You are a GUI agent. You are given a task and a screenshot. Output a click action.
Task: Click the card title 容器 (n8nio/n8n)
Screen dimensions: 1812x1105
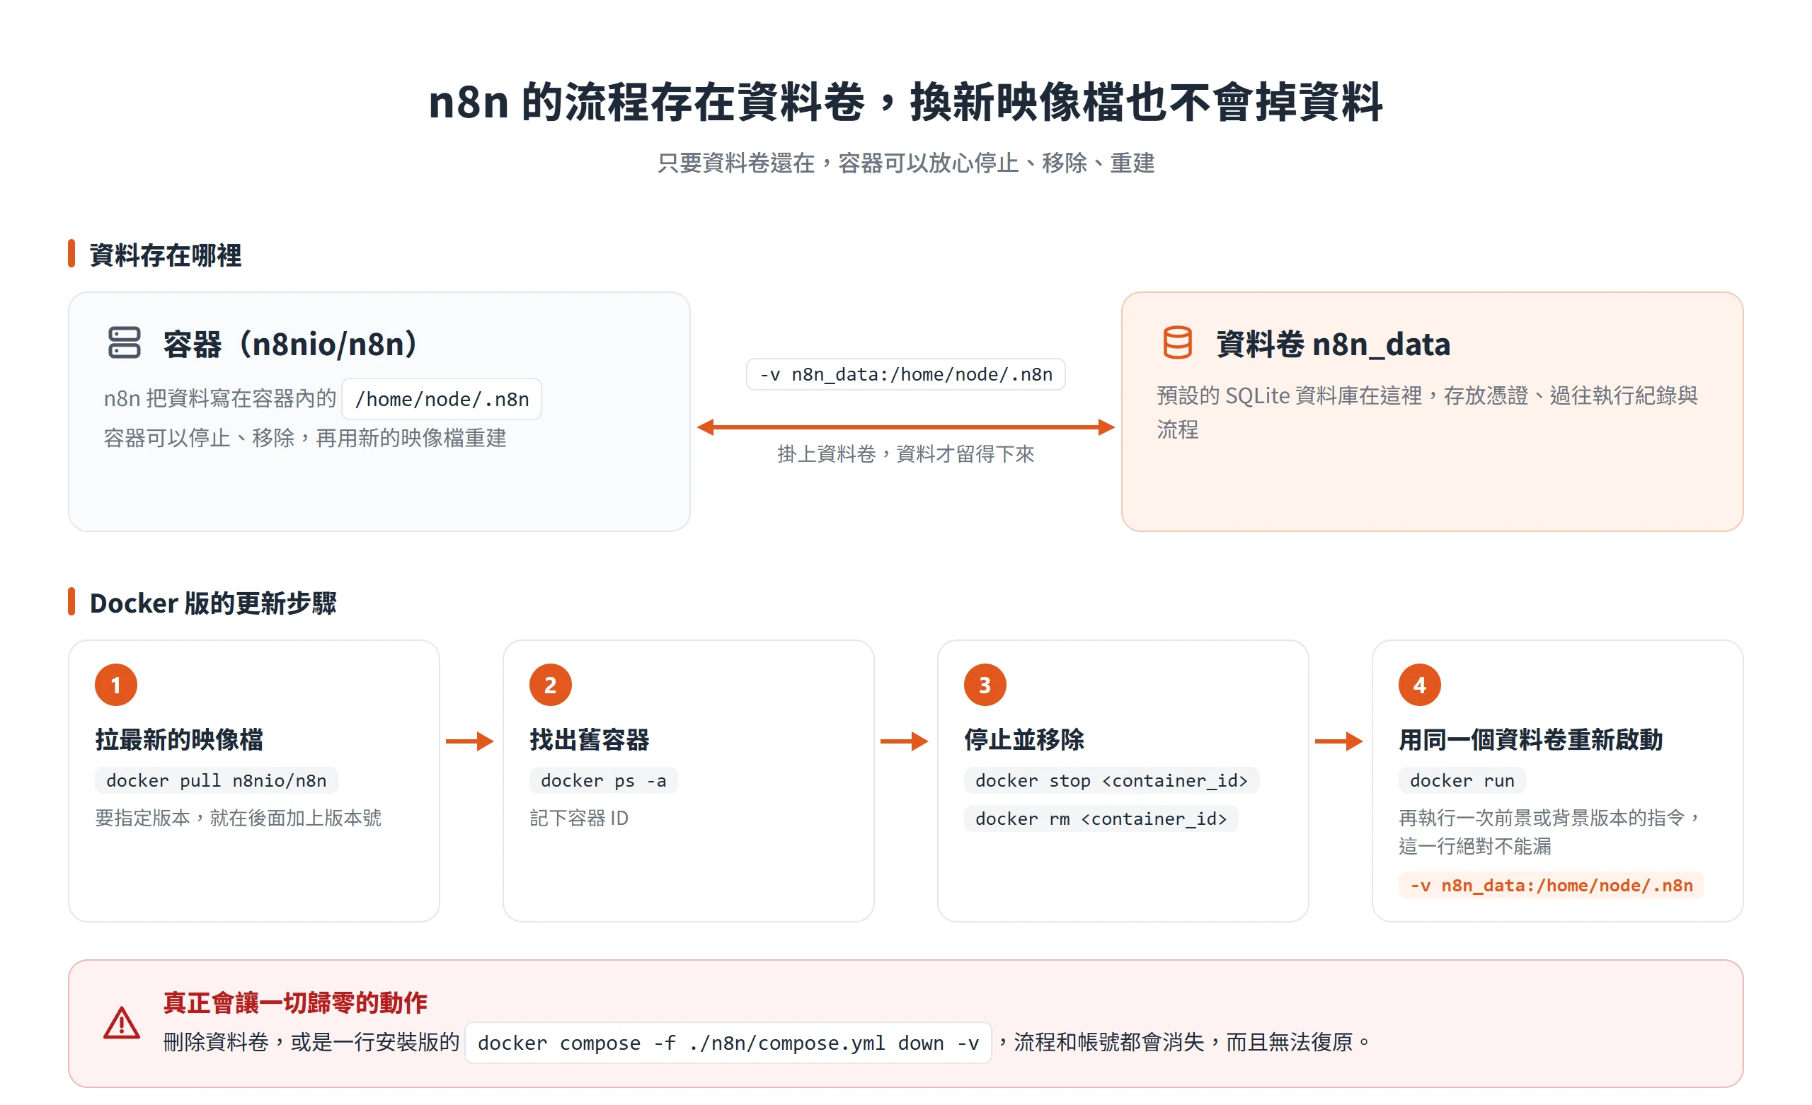[290, 344]
